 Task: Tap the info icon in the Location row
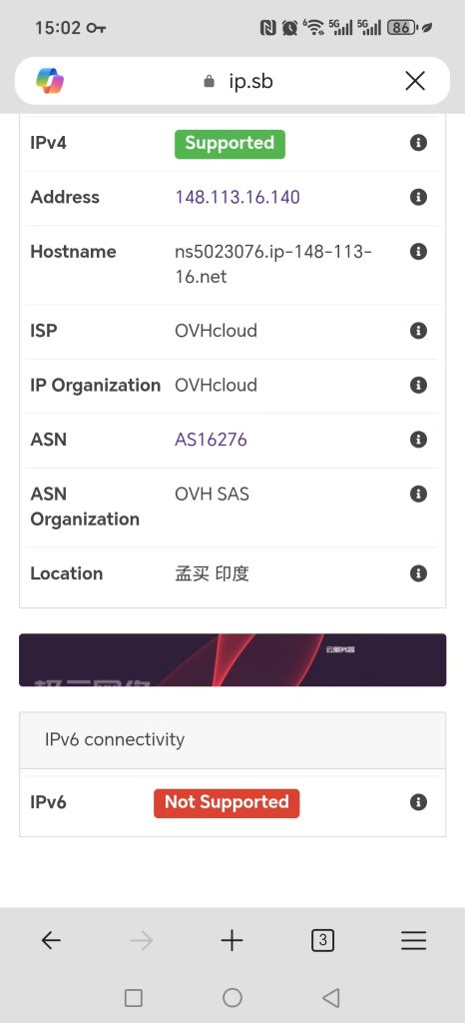[418, 573]
